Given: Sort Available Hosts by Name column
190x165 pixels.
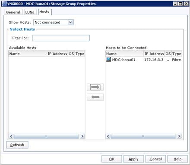Looking at the screenshot, I should point(28,54).
